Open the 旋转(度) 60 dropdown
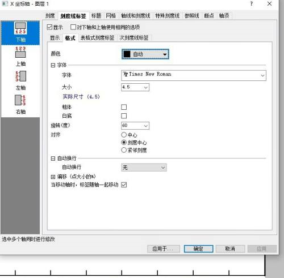Image resolution: width=284 pixels, height=278 pixels. [135, 126]
